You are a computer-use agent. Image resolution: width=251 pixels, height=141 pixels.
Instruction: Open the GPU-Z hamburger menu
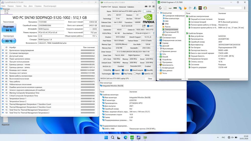(154, 7)
